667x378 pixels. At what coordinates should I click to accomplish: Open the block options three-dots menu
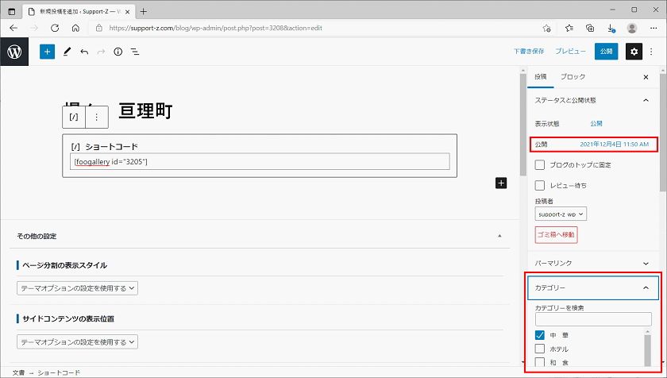[x=96, y=117]
